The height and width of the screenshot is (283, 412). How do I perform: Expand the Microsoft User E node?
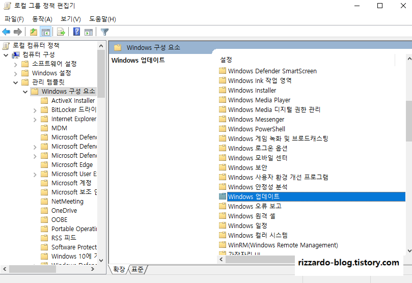pyautogui.click(x=35, y=175)
